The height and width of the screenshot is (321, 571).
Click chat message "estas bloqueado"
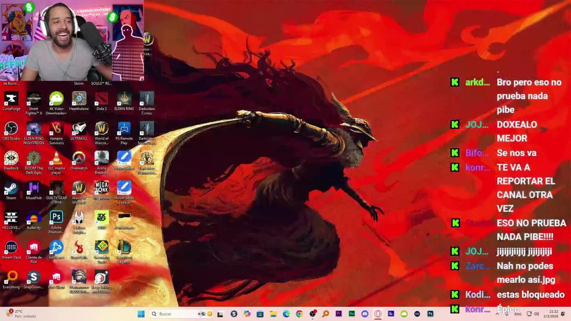pos(530,295)
